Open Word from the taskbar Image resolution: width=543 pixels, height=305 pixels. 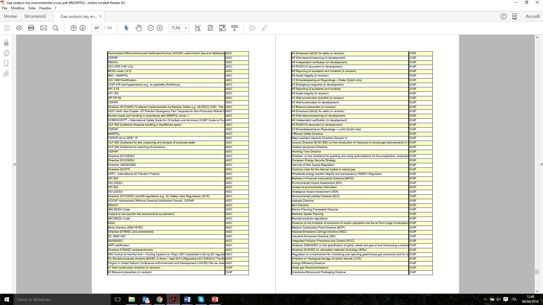tap(187, 299)
